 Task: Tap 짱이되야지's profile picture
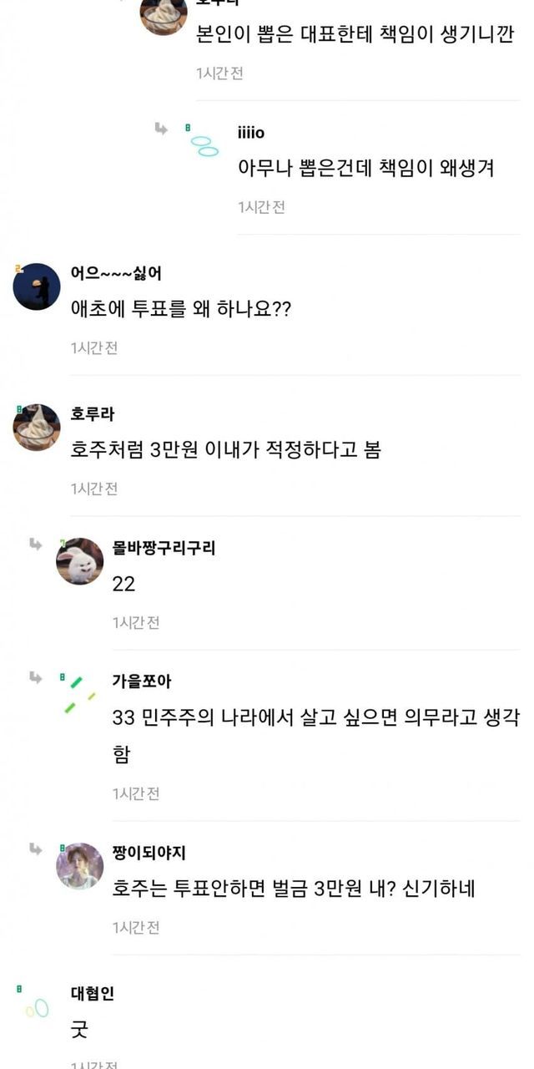click(x=79, y=866)
